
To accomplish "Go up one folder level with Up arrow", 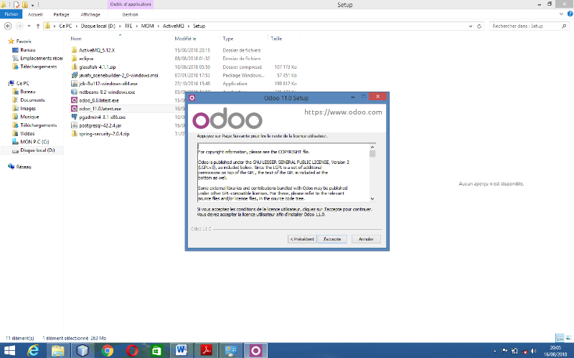I will click(x=38, y=26).
